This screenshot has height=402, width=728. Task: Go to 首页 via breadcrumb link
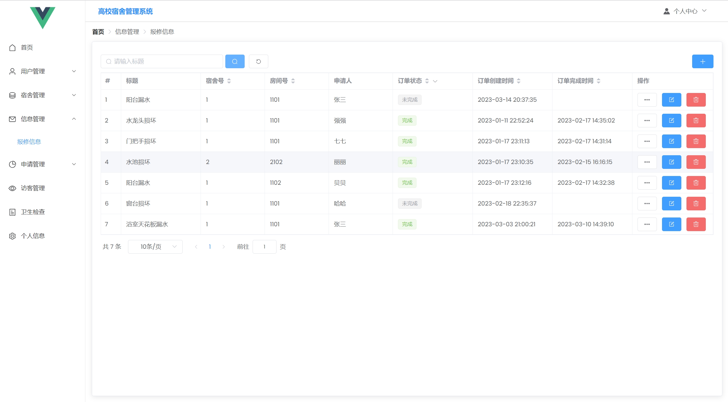98,32
